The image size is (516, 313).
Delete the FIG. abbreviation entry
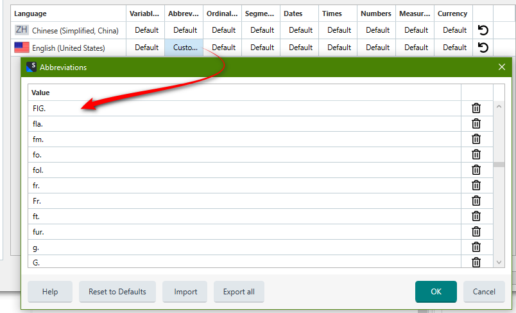click(476, 108)
